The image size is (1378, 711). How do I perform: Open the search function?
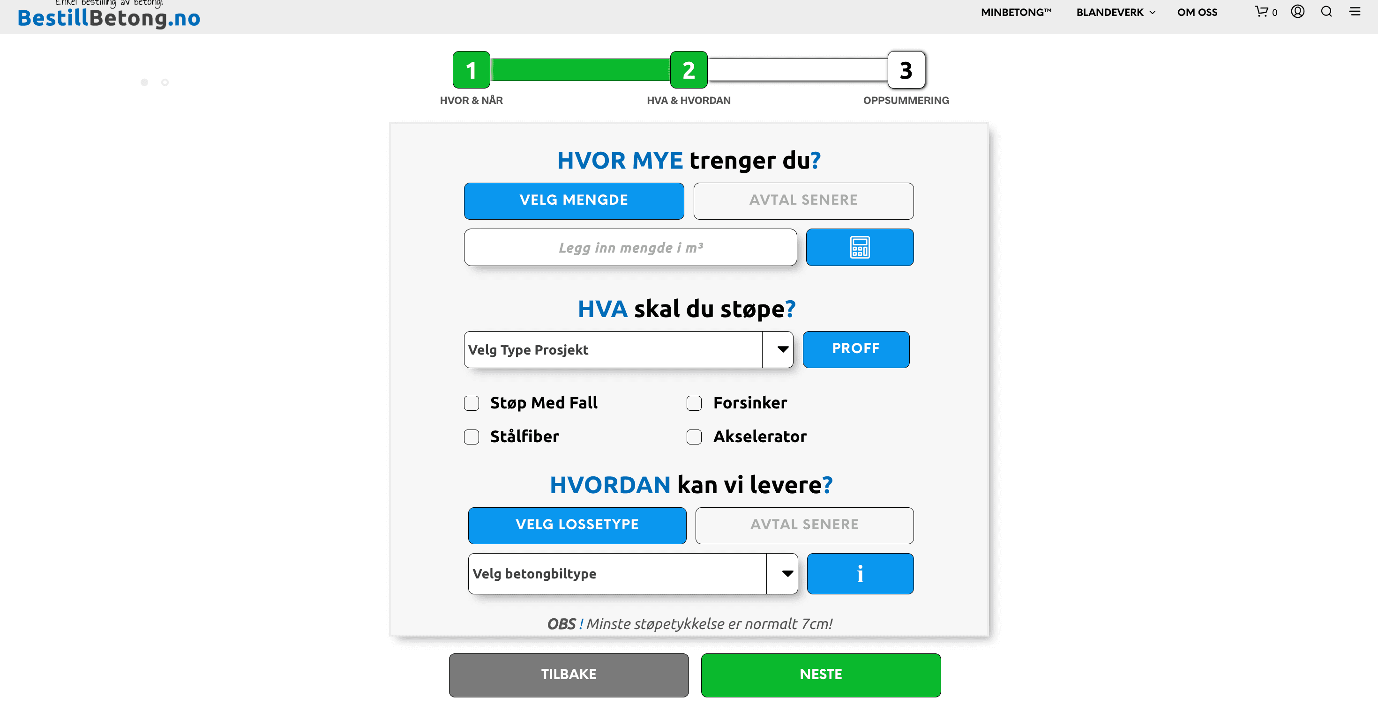pyautogui.click(x=1326, y=12)
